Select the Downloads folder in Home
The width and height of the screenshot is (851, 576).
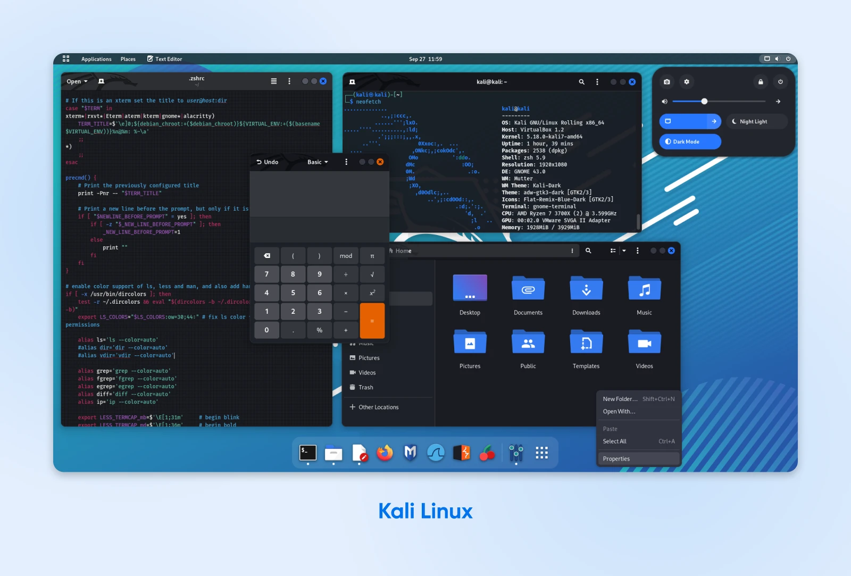(586, 296)
